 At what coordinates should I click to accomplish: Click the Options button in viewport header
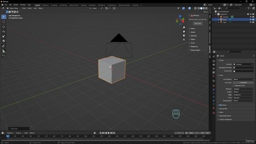coord(206,12)
